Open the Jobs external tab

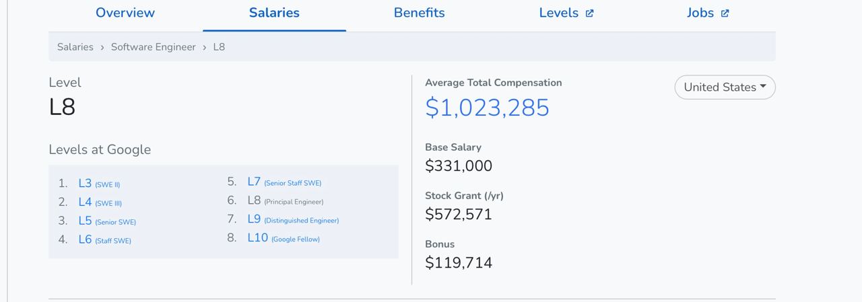click(708, 13)
